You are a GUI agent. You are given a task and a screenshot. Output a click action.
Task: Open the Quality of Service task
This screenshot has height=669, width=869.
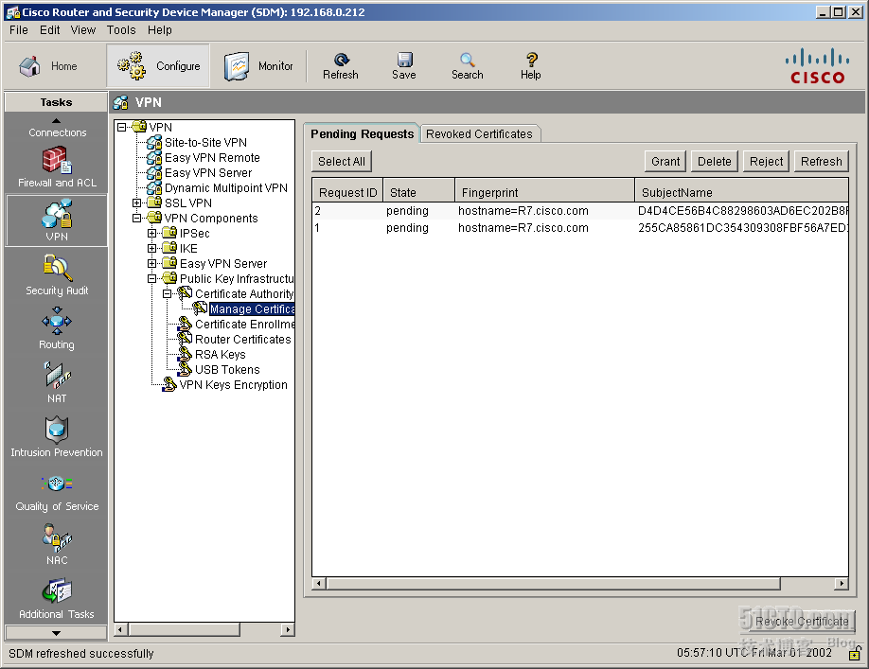click(57, 491)
